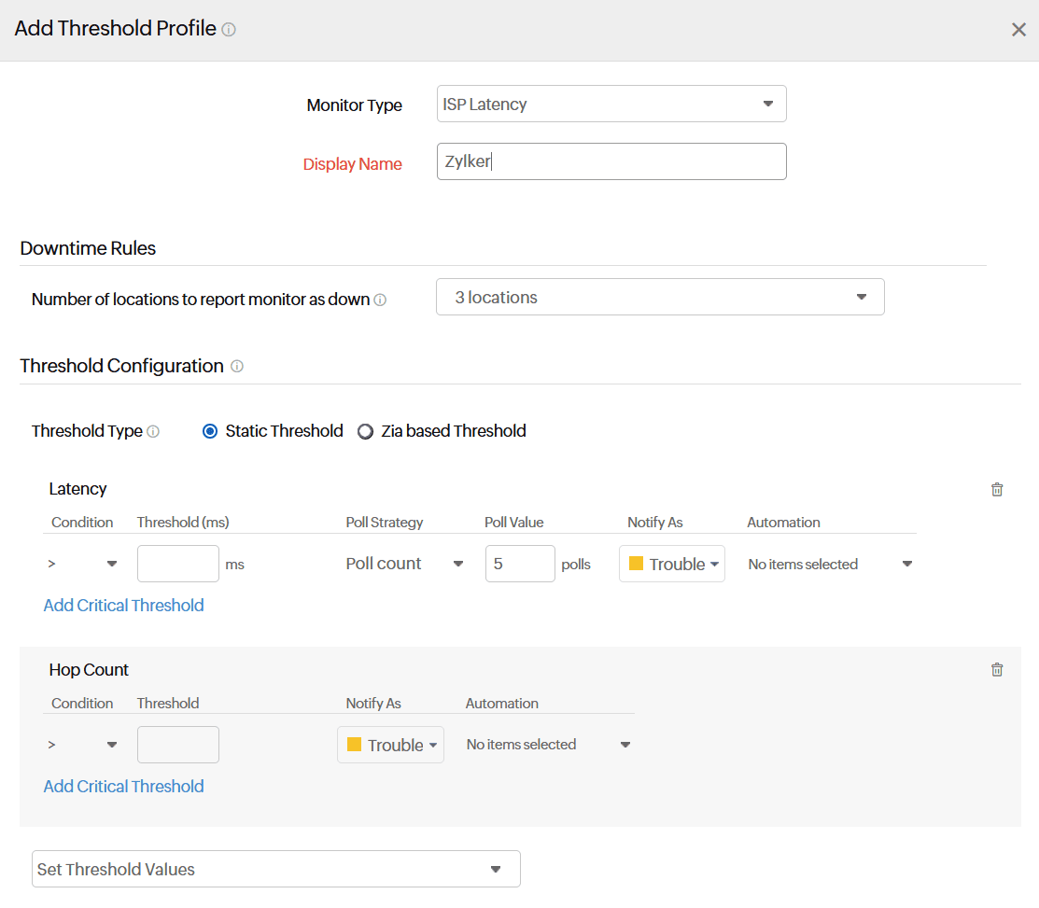Open Latency condition operator dropdown

coord(82,564)
